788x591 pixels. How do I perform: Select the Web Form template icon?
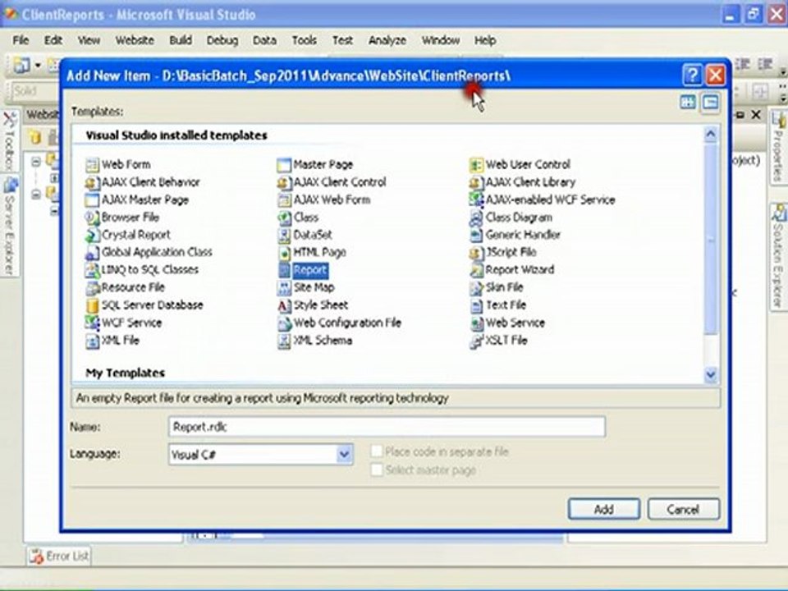(92, 165)
